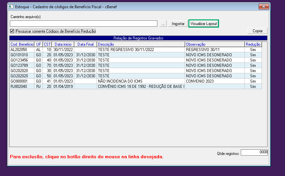Sort by Cod. Beneficio column header

click(x=22, y=44)
